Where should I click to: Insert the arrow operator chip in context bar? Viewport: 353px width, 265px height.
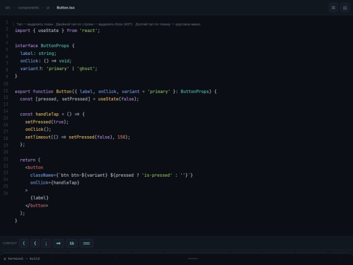coord(58,243)
